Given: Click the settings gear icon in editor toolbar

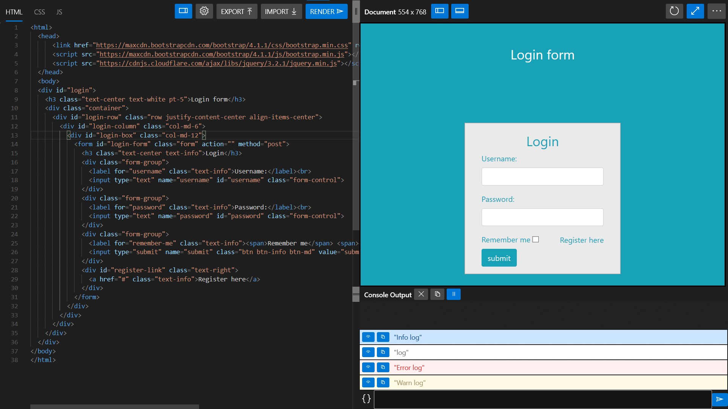Looking at the screenshot, I should pos(204,11).
